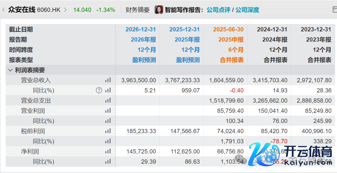Click 2026 营业总收入 forecast value 3,963,500.00
The image size is (337, 173).
coord(139,80)
